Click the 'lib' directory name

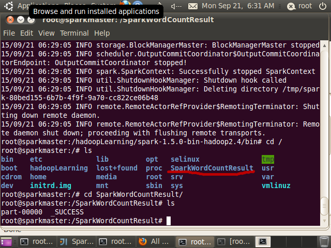point(102,160)
